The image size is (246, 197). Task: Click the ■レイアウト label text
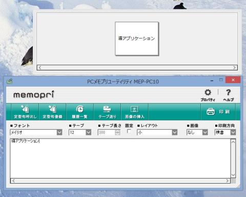(148, 126)
